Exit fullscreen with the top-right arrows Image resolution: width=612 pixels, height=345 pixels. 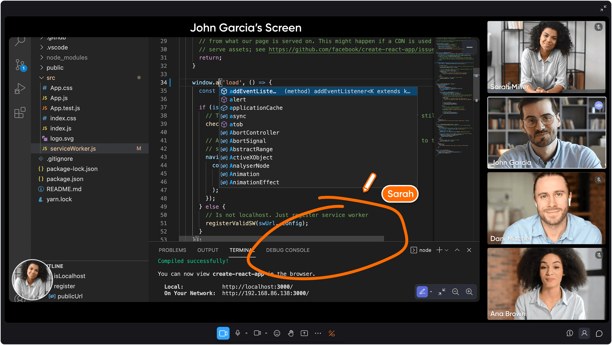603,9
